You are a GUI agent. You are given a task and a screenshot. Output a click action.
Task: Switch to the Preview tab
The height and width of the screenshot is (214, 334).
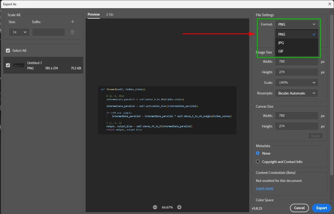coord(94,14)
